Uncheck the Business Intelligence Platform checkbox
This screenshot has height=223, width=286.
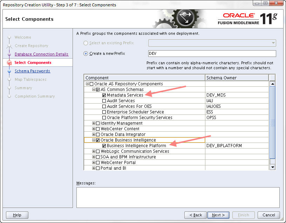coord(104,146)
